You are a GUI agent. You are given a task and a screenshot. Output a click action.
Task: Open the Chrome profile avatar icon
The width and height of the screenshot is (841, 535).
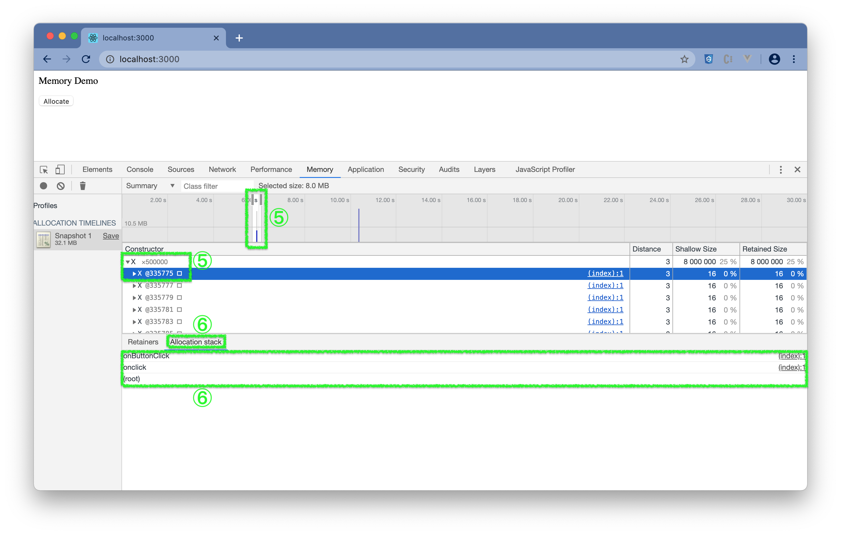tap(774, 59)
